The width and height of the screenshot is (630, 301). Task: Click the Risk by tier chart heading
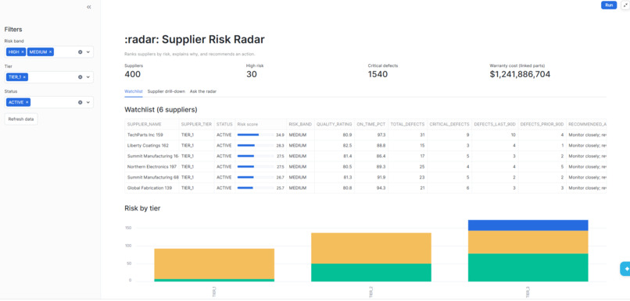point(142,208)
